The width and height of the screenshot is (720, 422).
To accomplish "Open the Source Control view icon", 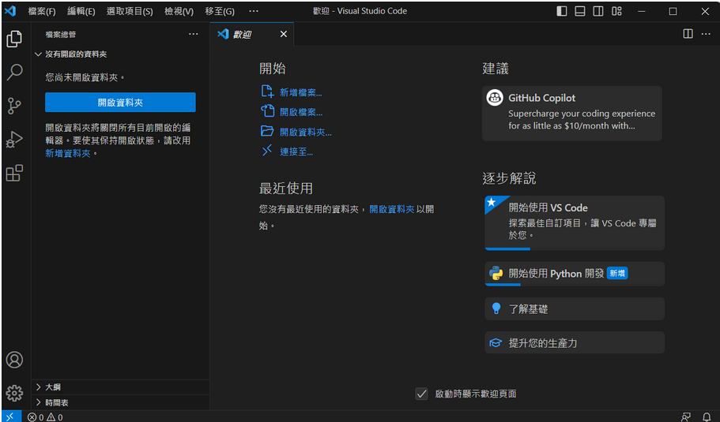I will pos(14,106).
